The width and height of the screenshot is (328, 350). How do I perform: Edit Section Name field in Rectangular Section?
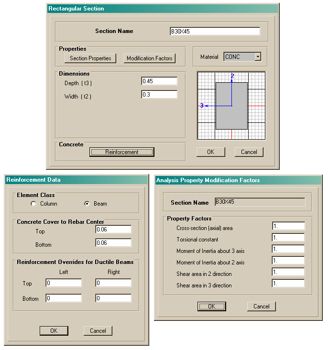pyautogui.click(x=215, y=32)
